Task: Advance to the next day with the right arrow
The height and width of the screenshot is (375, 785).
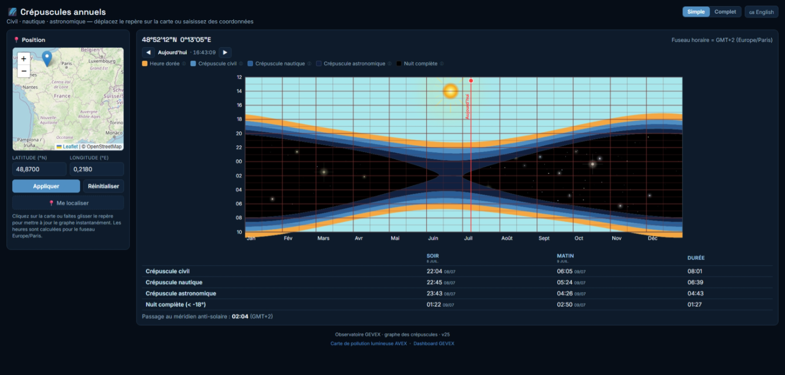Action: click(225, 52)
